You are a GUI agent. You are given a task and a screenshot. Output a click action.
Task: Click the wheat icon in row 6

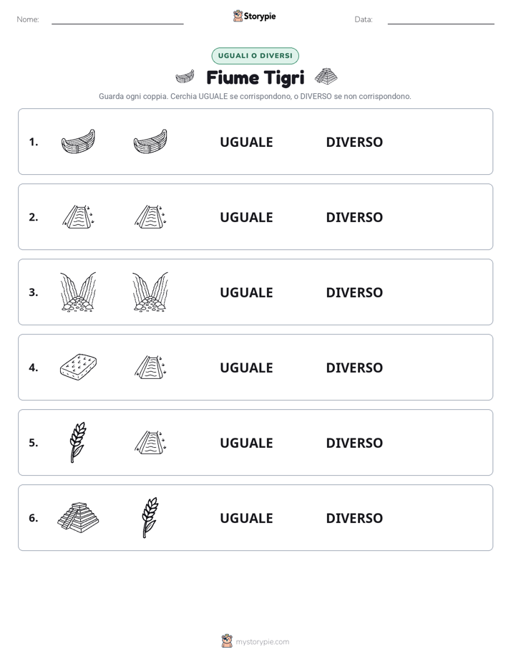pos(150,517)
